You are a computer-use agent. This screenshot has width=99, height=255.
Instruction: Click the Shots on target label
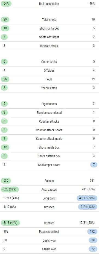(49, 28)
